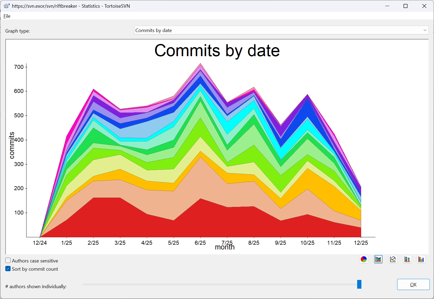Select the stacked area graph icon

(378, 259)
